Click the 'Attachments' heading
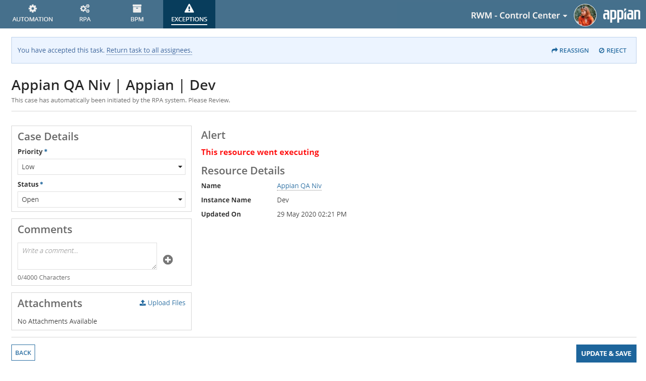This screenshot has height=381, width=646. (50, 303)
